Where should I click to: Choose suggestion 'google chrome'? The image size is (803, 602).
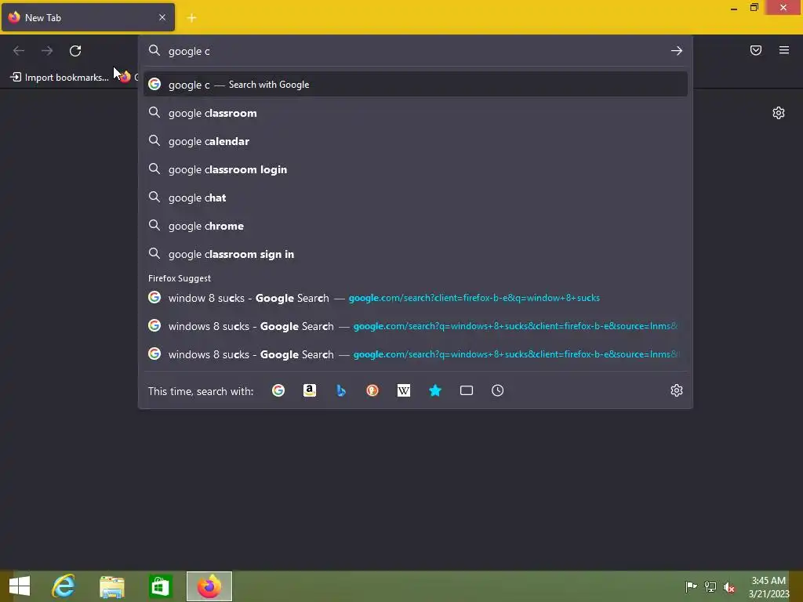point(416,226)
